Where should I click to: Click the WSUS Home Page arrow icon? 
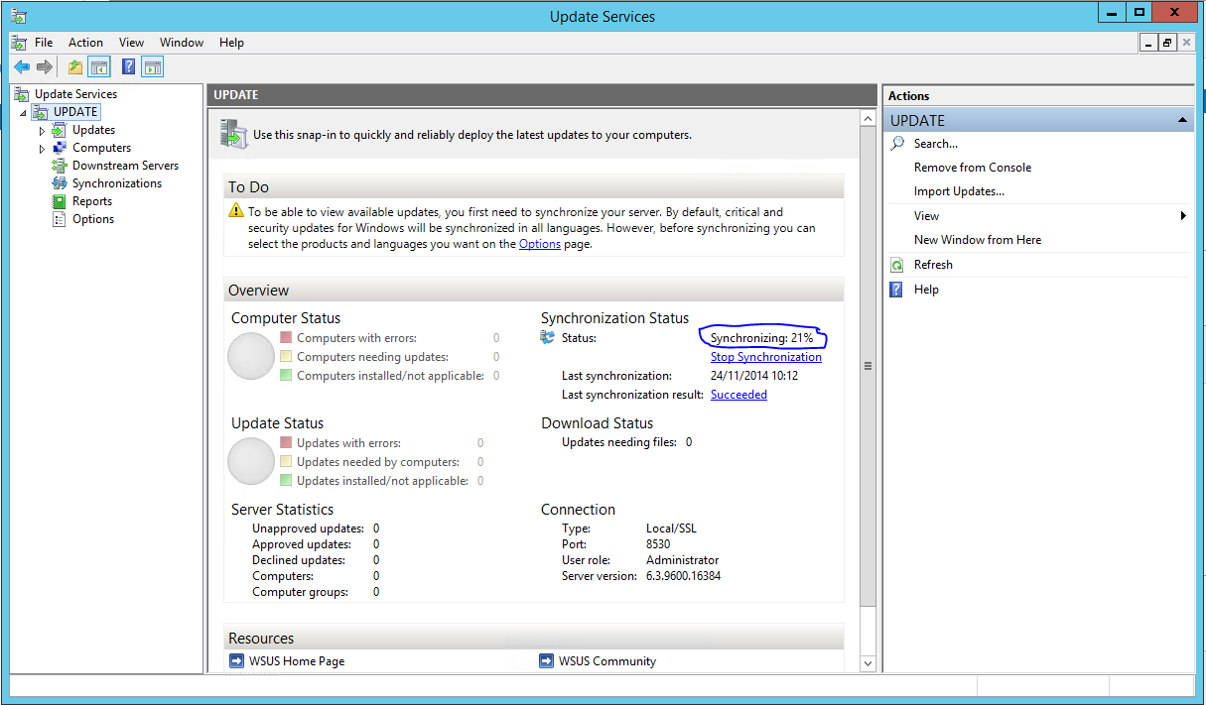pyautogui.click(x=236, y=660)
